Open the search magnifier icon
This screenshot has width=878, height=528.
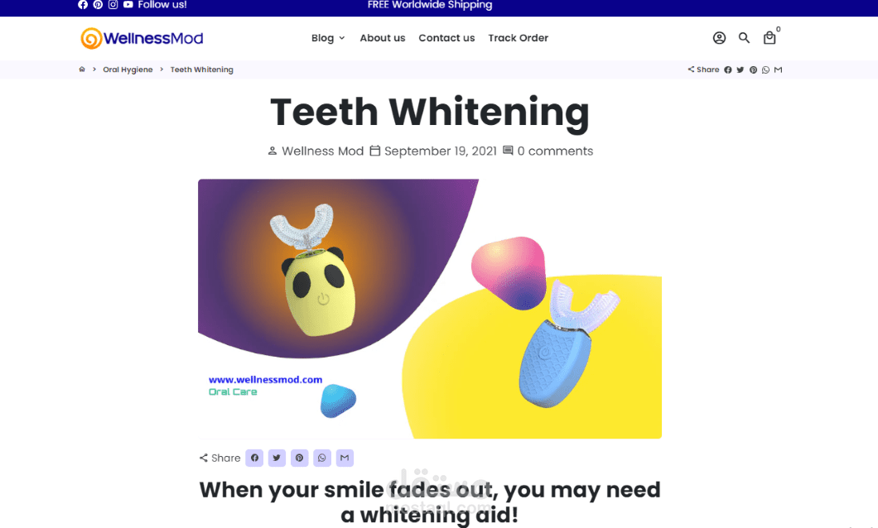point(744,37)
